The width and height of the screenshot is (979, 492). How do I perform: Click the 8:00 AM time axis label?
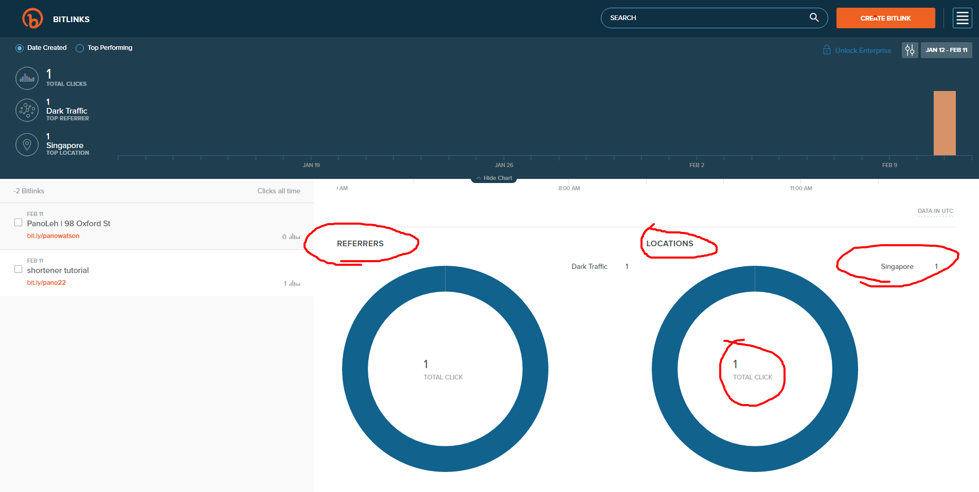[x=569, y=188]
